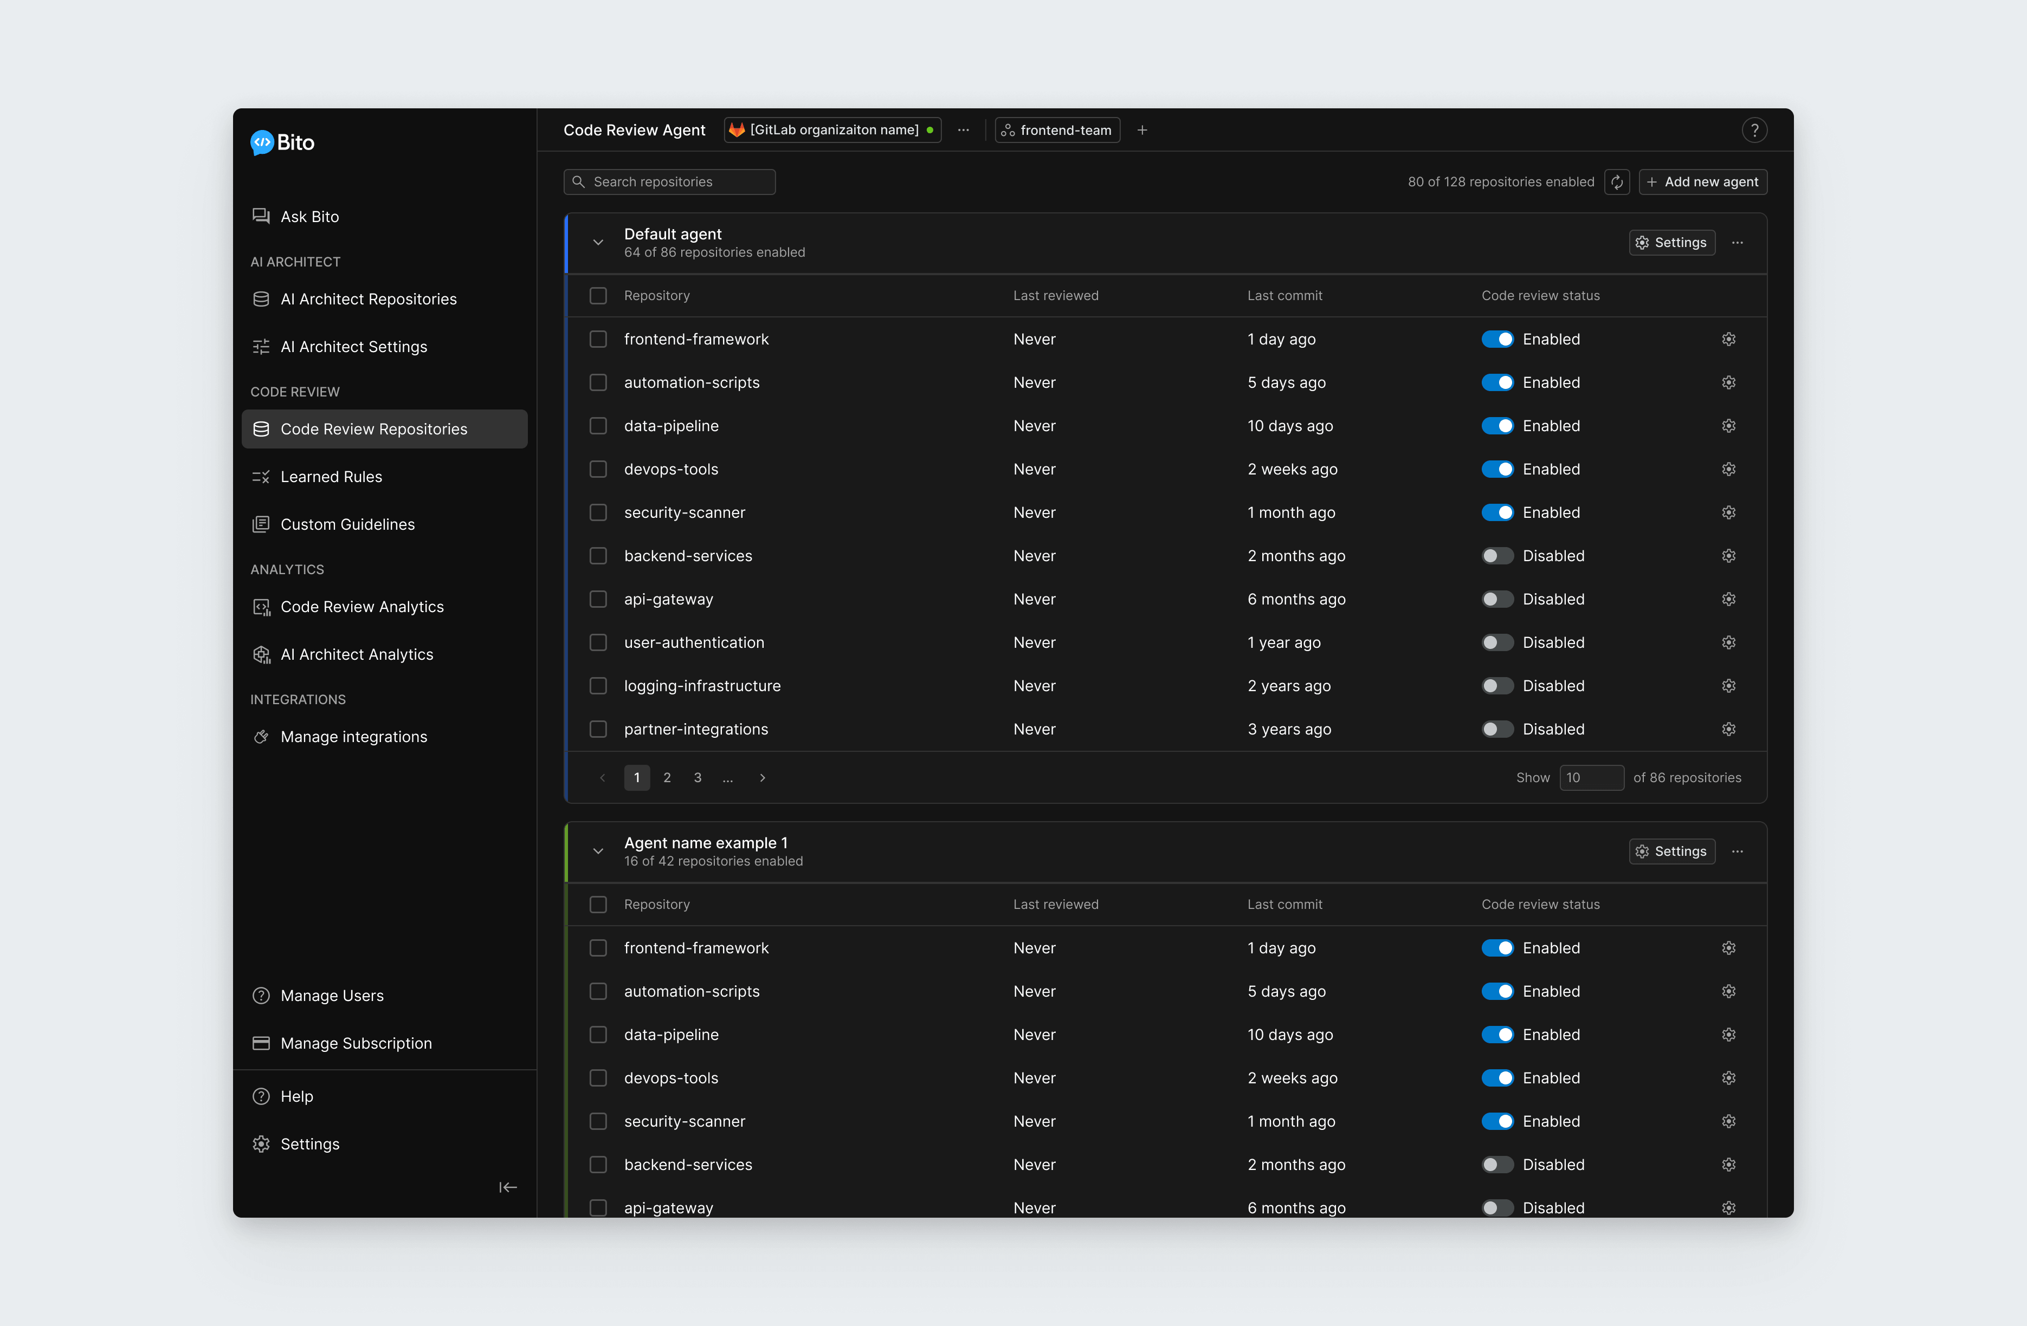Open Agent name example 1 more options ellipsis
2027x1326 pixels.
pos(1738,851)
